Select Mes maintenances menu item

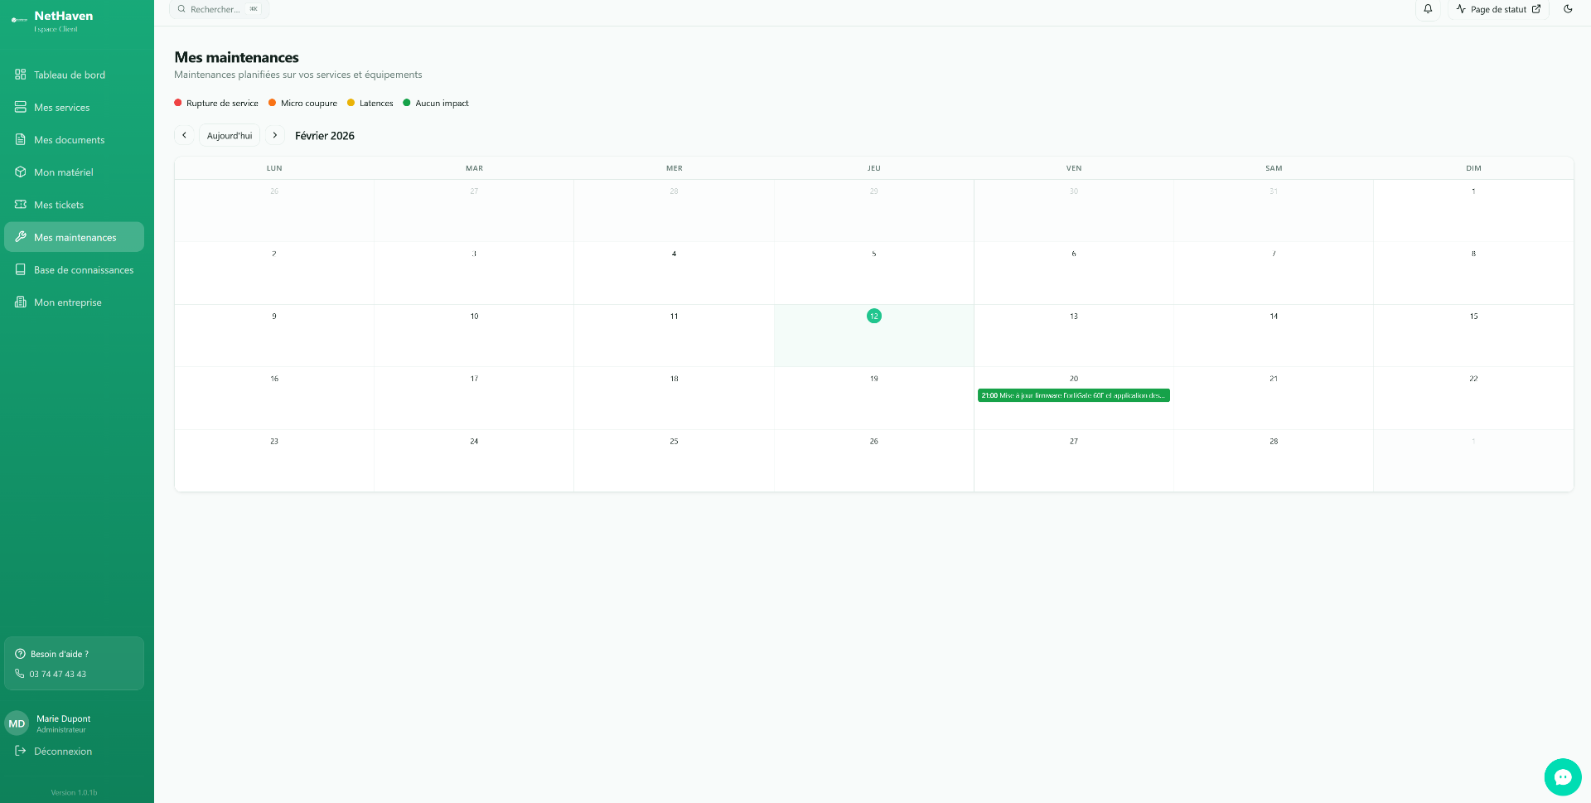(74, 237)
